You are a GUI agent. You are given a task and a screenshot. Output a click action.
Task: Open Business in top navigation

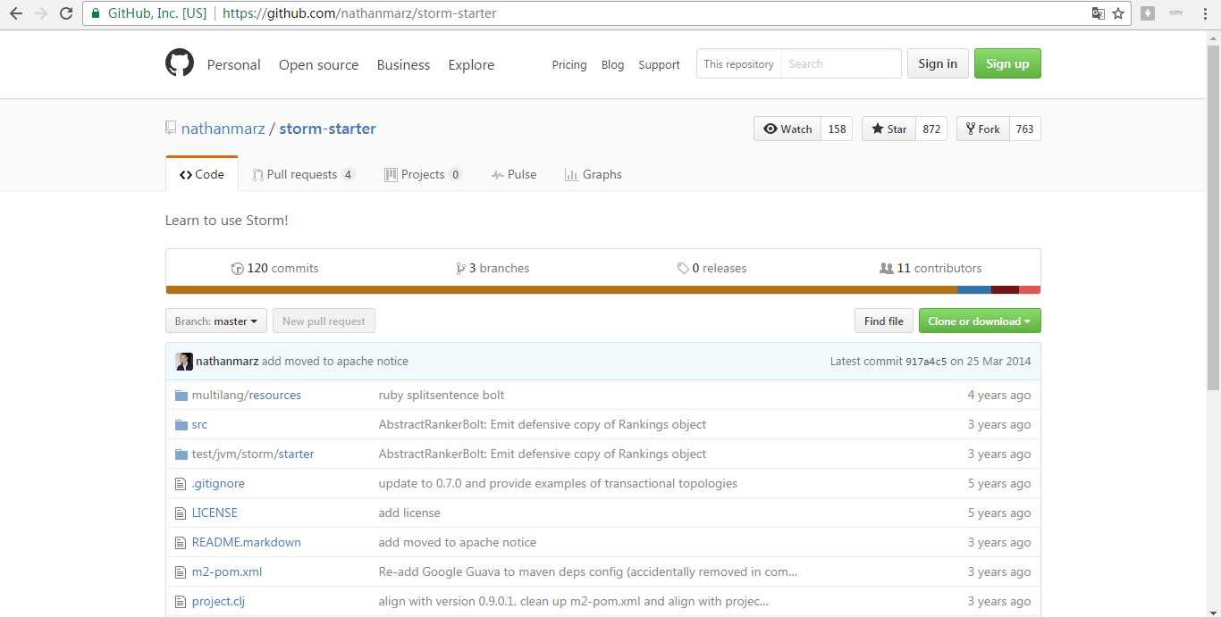403,64
